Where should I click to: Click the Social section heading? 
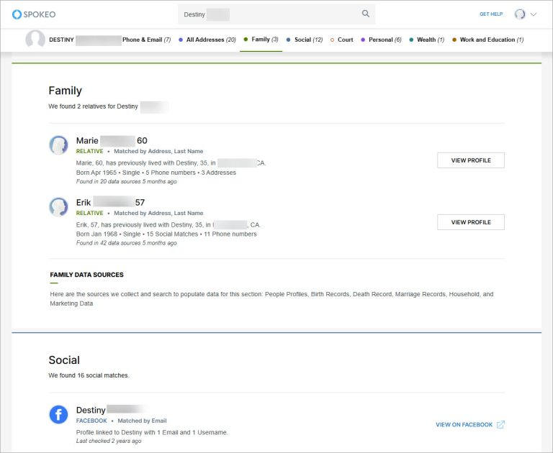point(64,360)
